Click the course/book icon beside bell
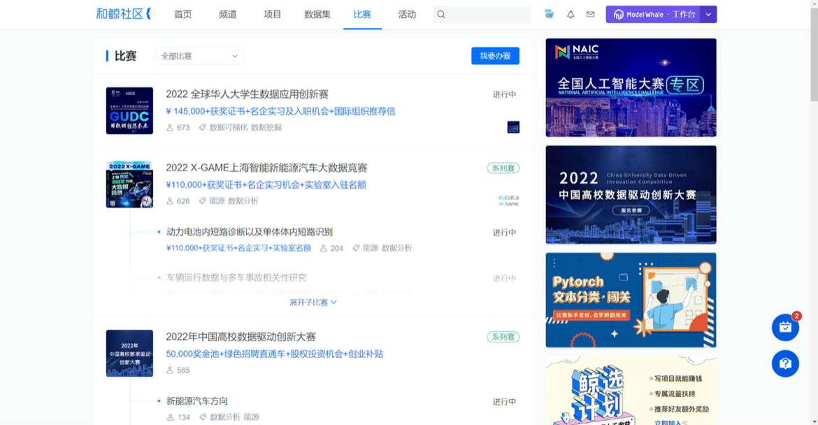Viewport: 818px width, 425px height. click(550, 14)
